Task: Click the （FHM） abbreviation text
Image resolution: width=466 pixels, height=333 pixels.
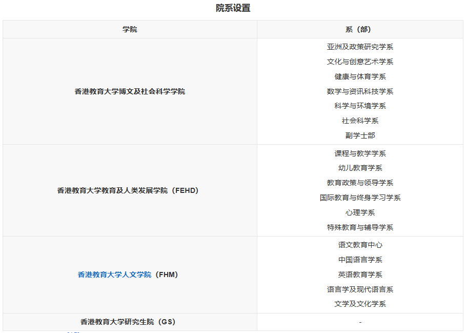Action: (x=167, y=275)
